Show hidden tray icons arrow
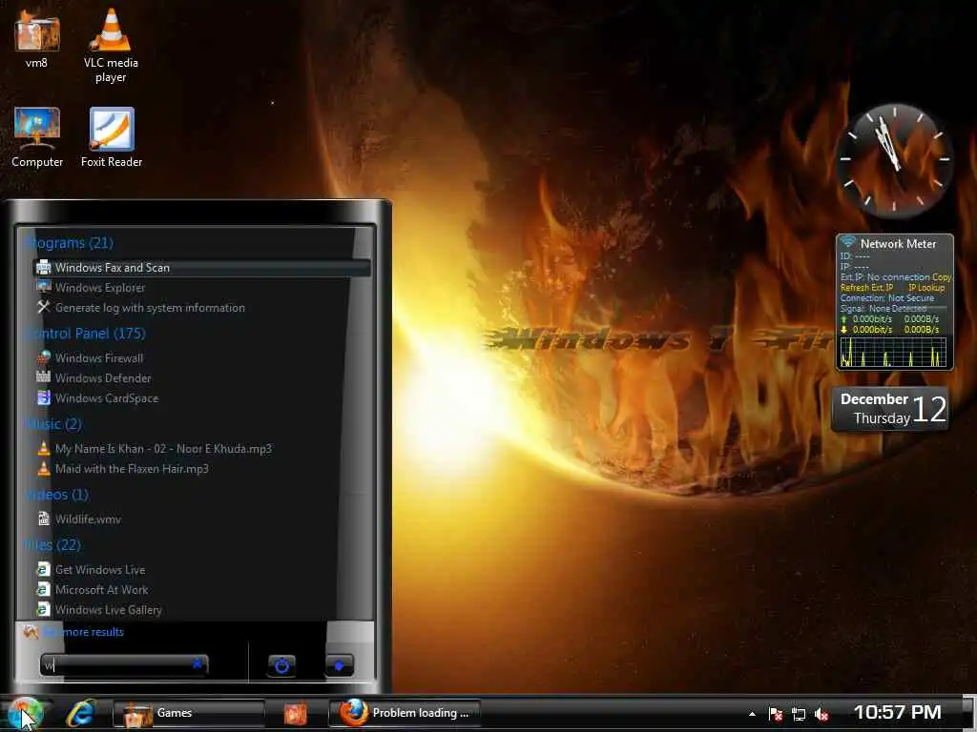The height and width of the screenshot is (732, 977). pos(752,714)
